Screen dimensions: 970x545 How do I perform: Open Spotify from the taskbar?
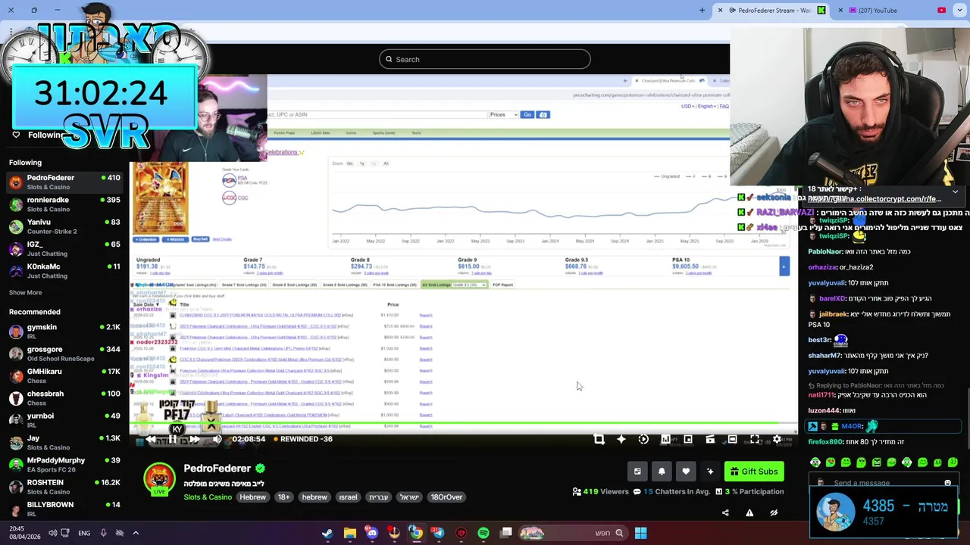(483, 533)
